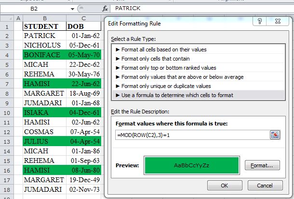
Task: Select the green ISIAKA cell
Action: 44,112
